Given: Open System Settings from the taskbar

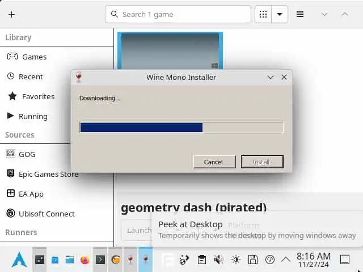Looking at the screenshot, I should tap(40, 260).
